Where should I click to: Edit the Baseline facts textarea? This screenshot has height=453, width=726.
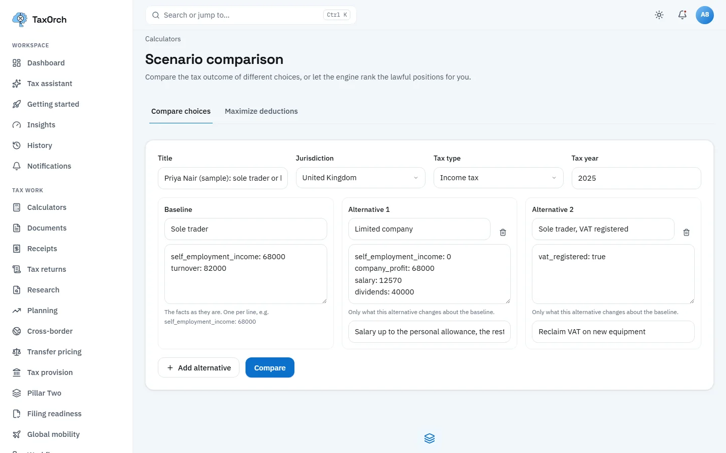[246, 274]
